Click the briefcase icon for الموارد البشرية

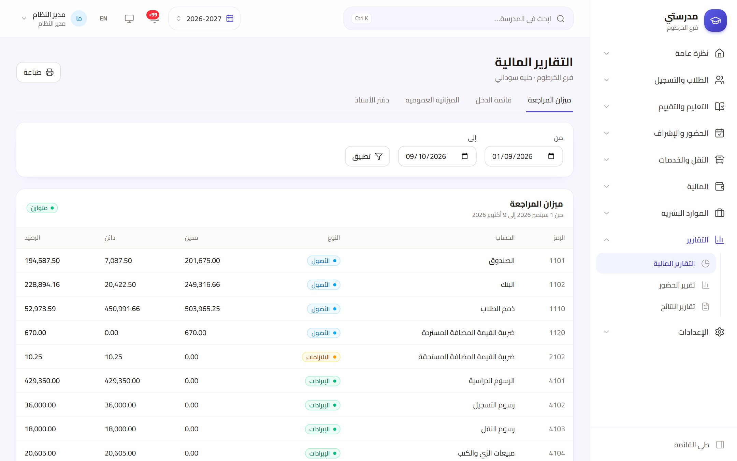pyautogui.click(x=719, y=213)
